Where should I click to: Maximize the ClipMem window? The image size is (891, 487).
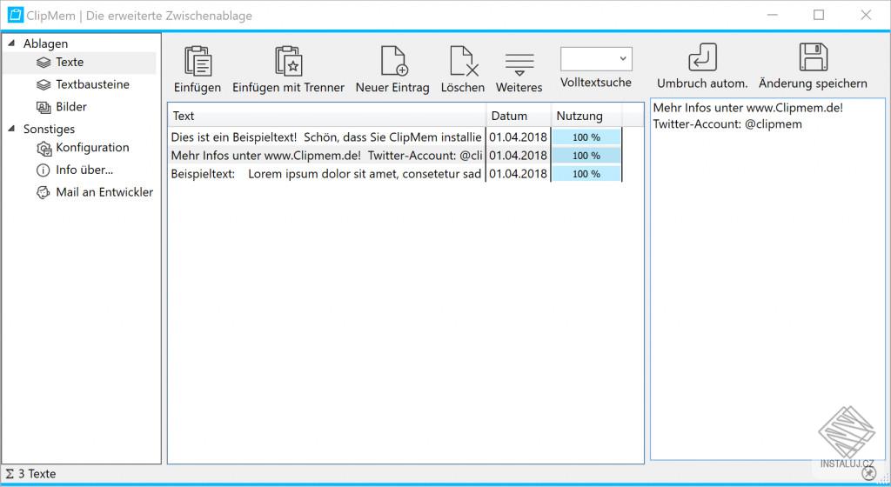point(819,15)
